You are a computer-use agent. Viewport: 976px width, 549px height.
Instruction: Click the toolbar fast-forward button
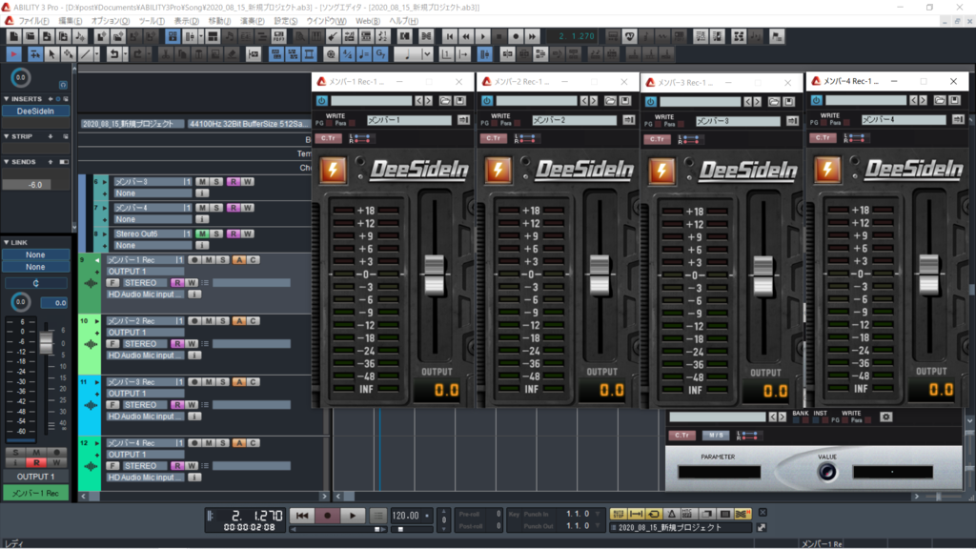pyautogui.click(x=532, y=37)
